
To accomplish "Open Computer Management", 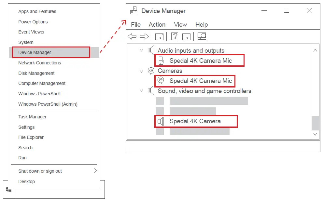I will [x=42, y=83].
